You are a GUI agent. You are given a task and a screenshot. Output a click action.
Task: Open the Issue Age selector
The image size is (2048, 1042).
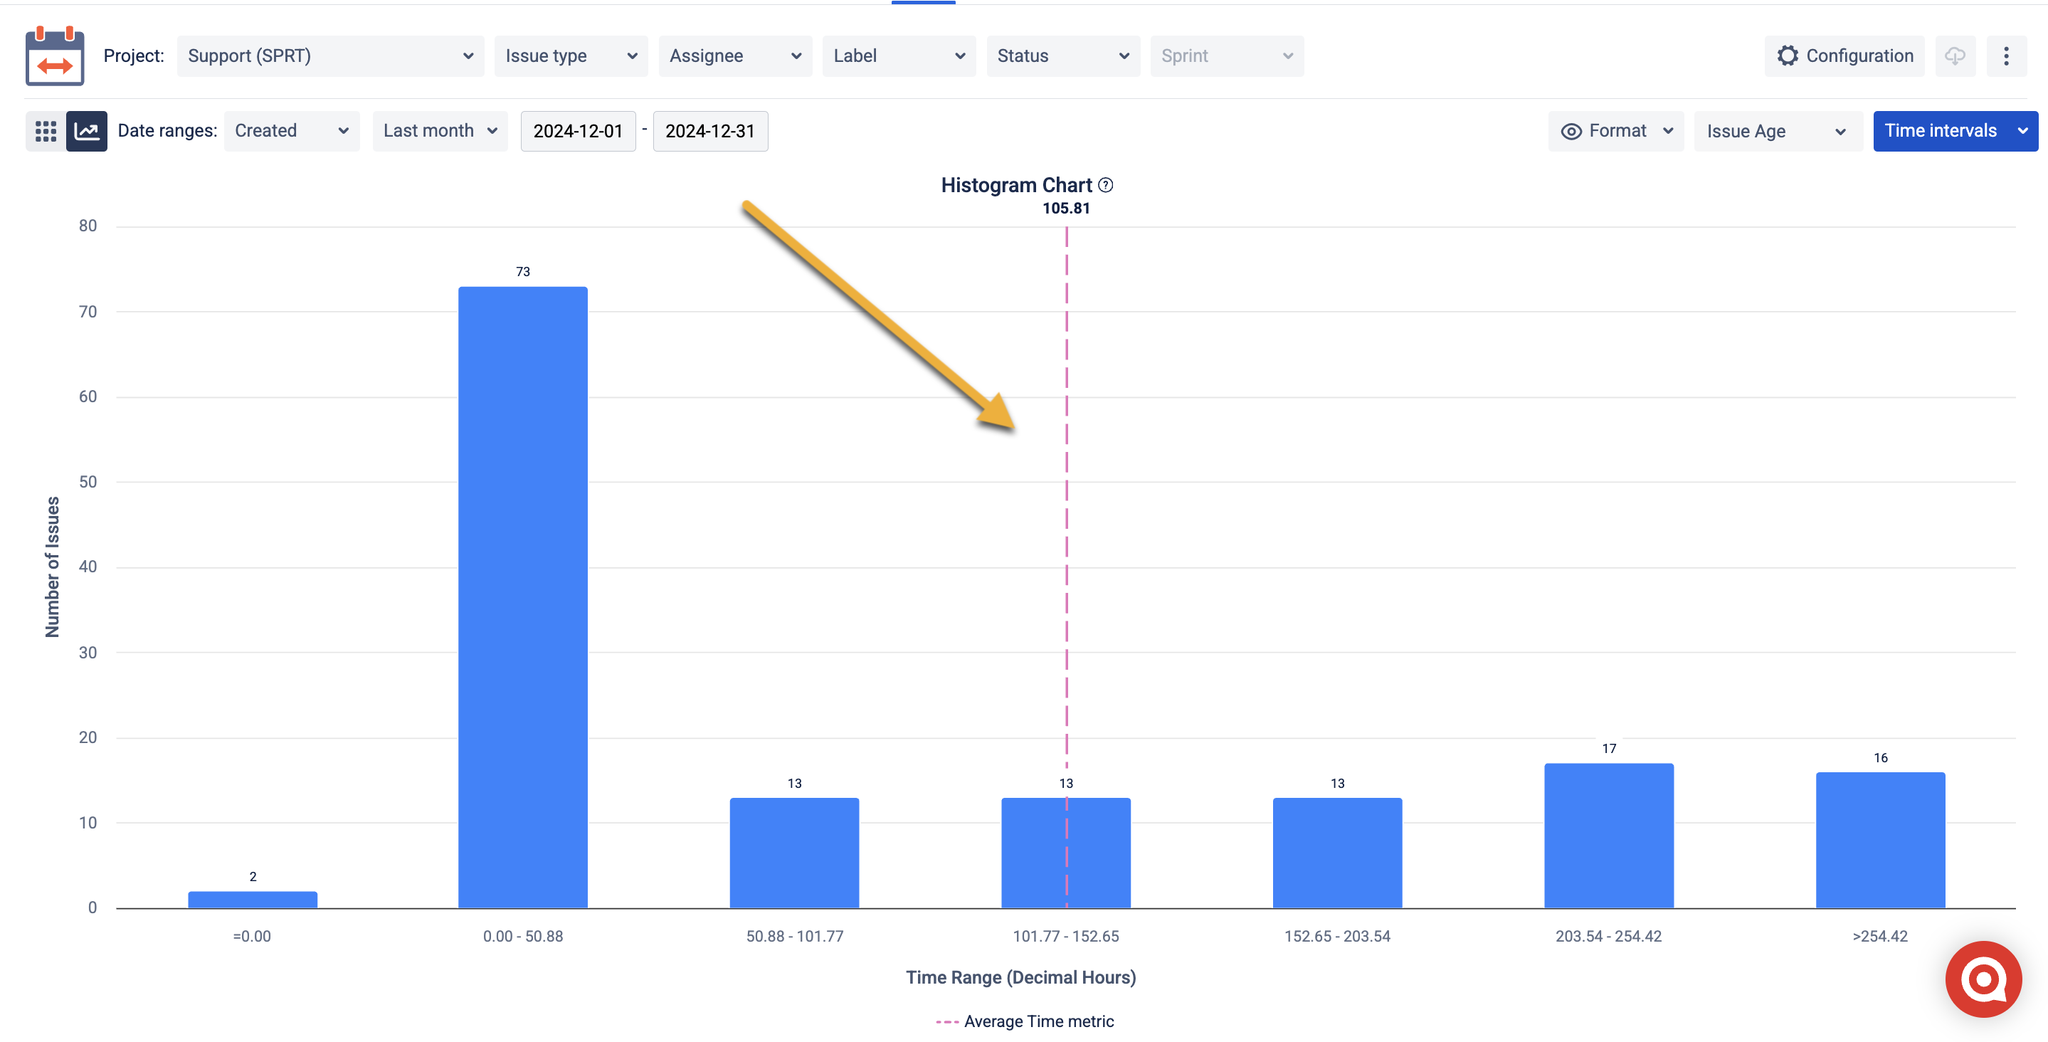coord(1777,130)
